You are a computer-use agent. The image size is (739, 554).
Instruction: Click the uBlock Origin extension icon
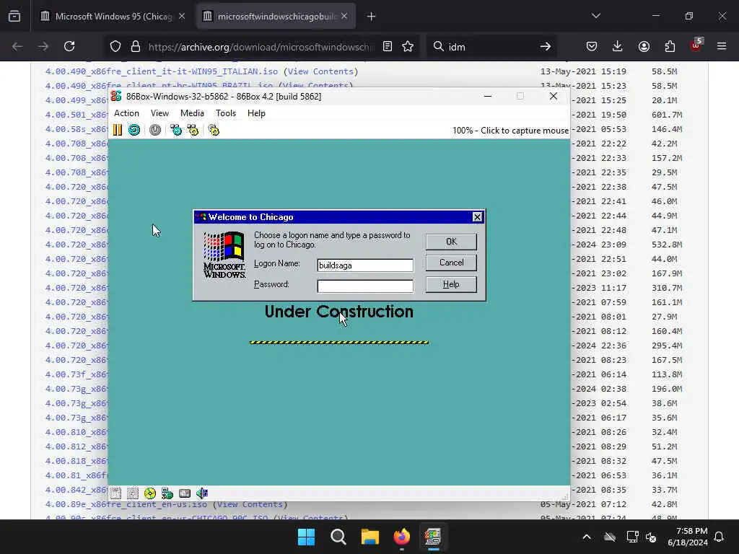point(696,45)
